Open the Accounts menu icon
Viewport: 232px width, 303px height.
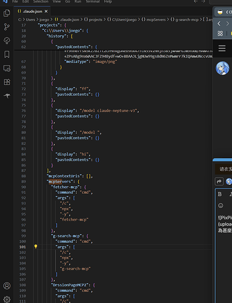pos(7,286)
